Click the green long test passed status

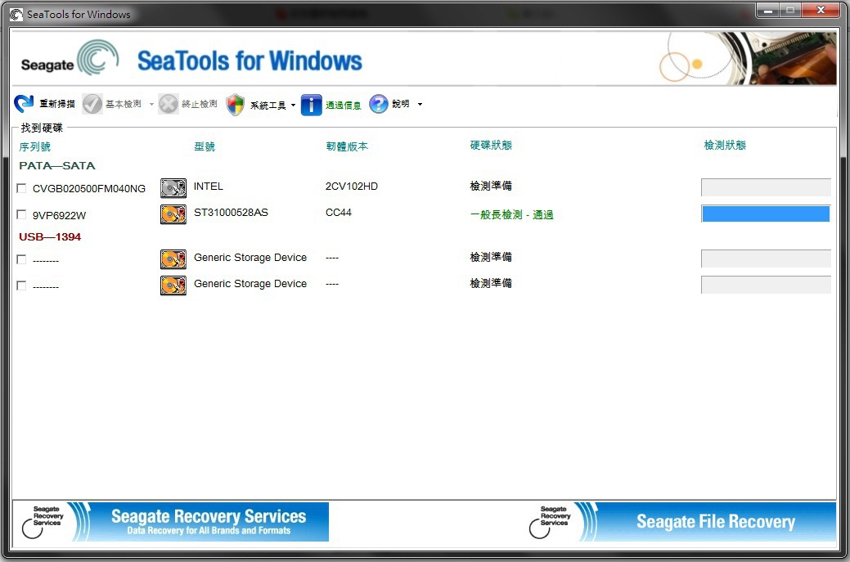point(512,214)
